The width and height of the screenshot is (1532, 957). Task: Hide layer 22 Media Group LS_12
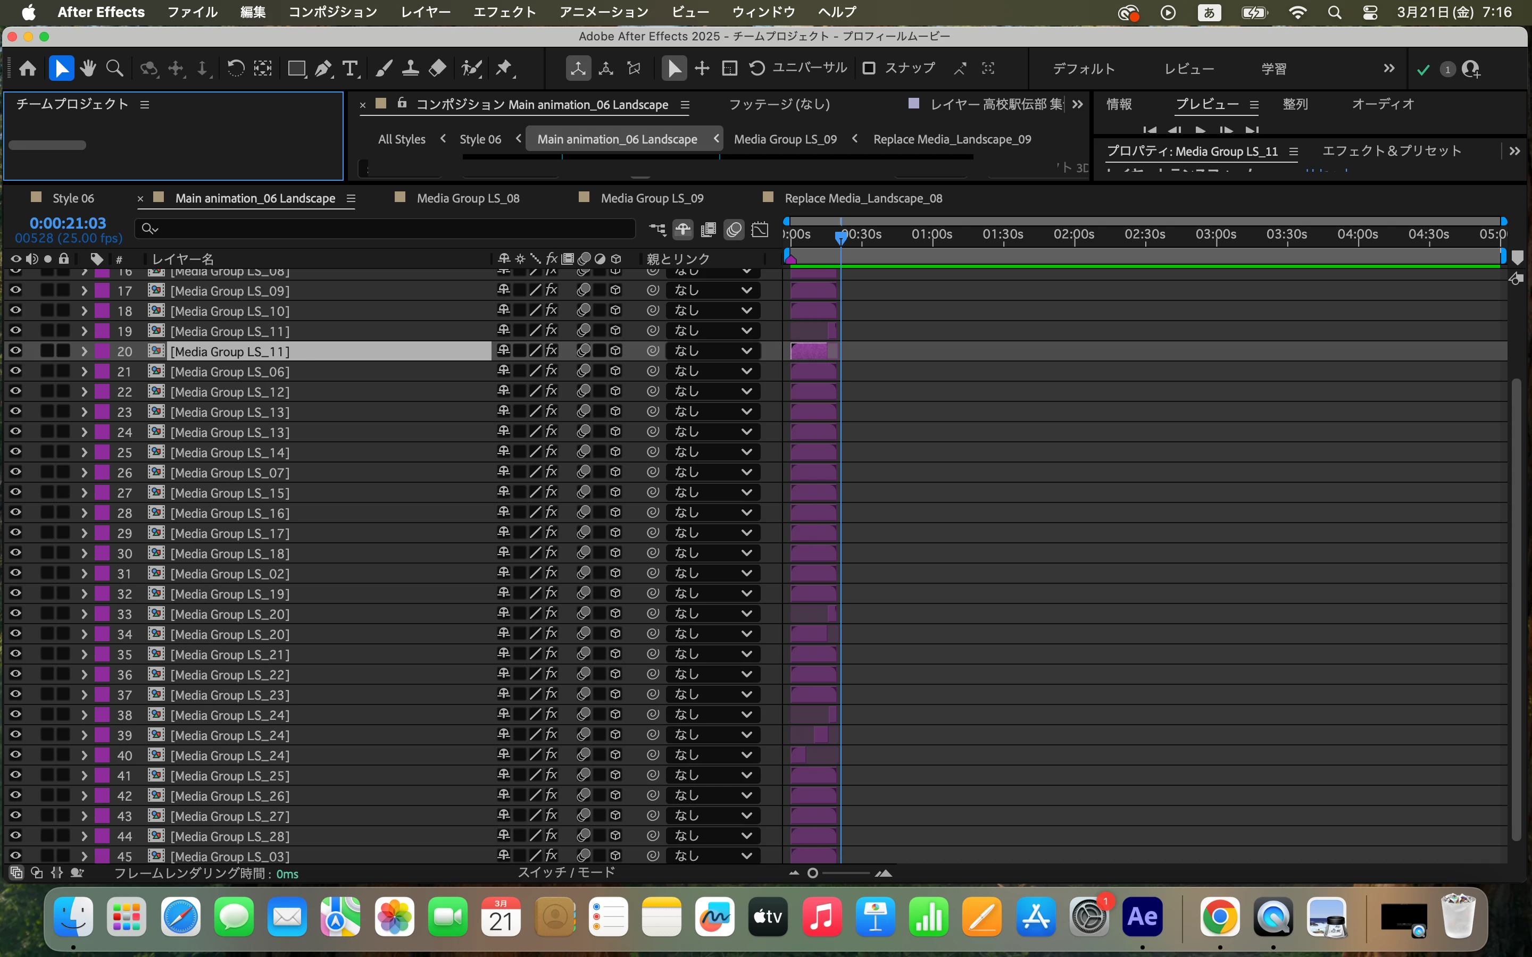(x=15, y=392)
